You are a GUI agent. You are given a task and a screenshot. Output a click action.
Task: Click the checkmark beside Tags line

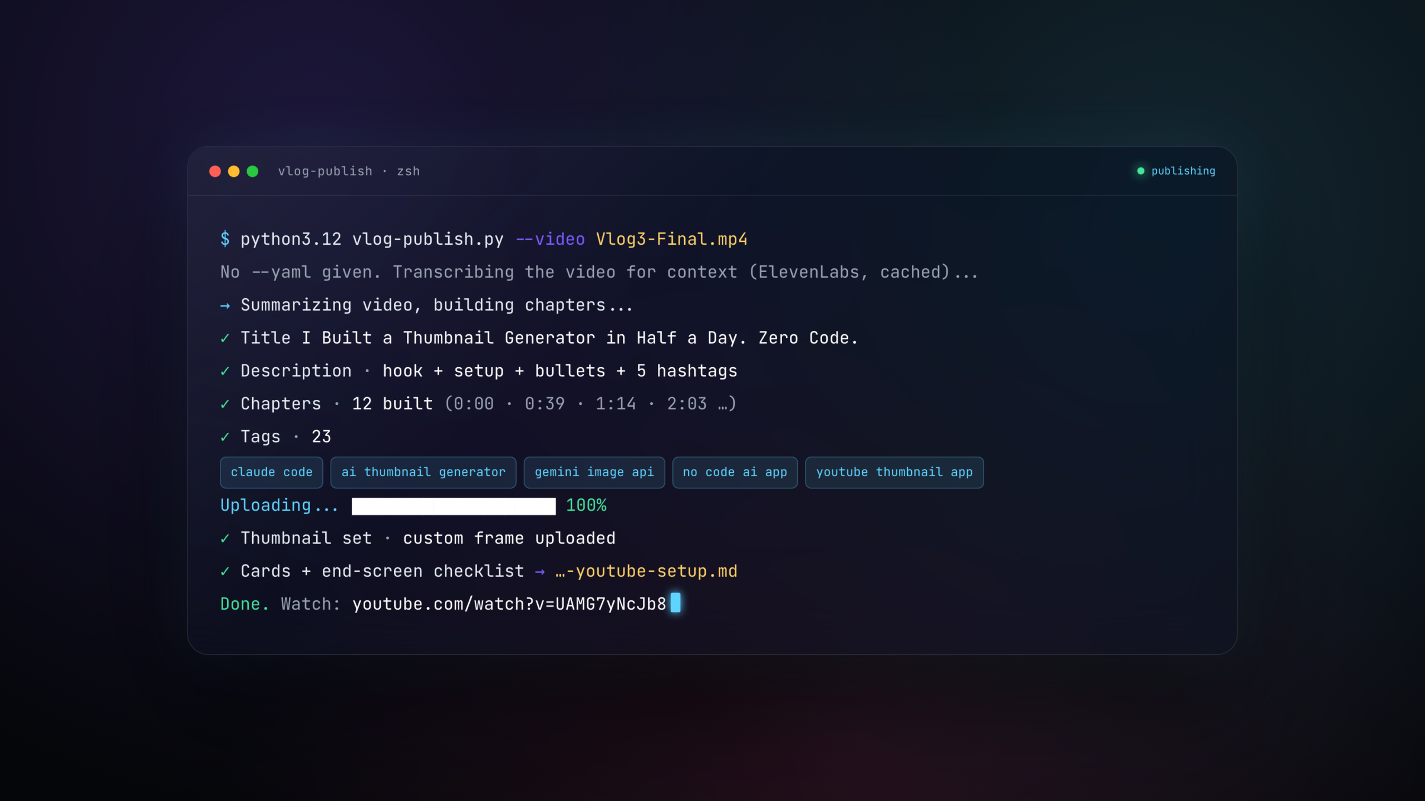coord(225,437)
